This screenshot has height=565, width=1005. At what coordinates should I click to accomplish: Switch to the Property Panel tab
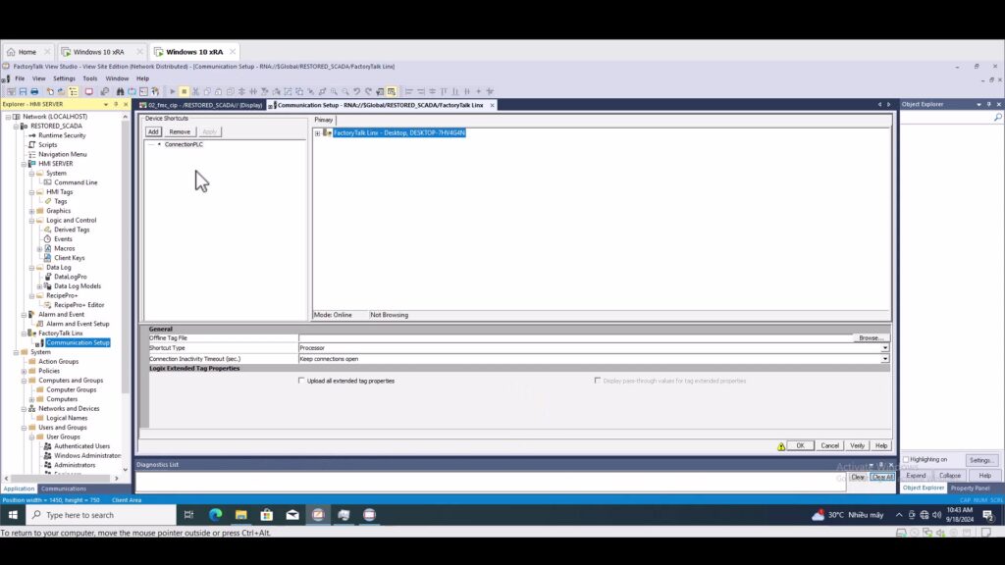[970, 488]
